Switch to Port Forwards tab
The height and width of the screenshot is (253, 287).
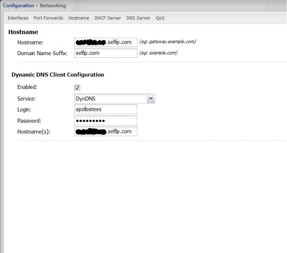tap(48, 18)
